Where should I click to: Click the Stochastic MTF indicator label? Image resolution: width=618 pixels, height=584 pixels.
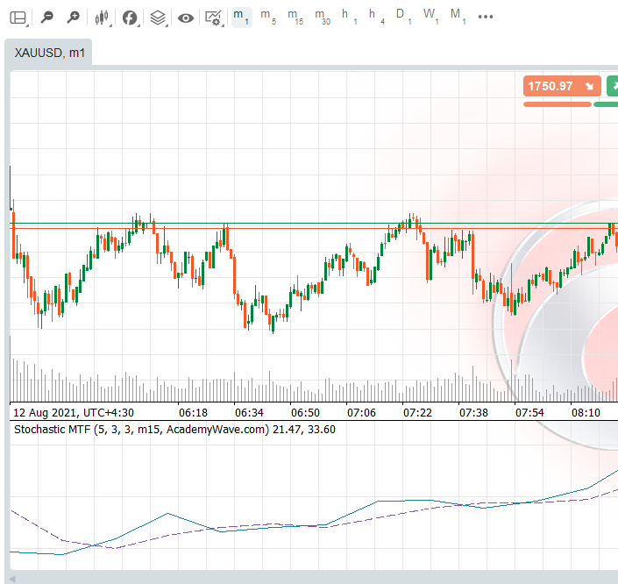[x=174, y=429]
